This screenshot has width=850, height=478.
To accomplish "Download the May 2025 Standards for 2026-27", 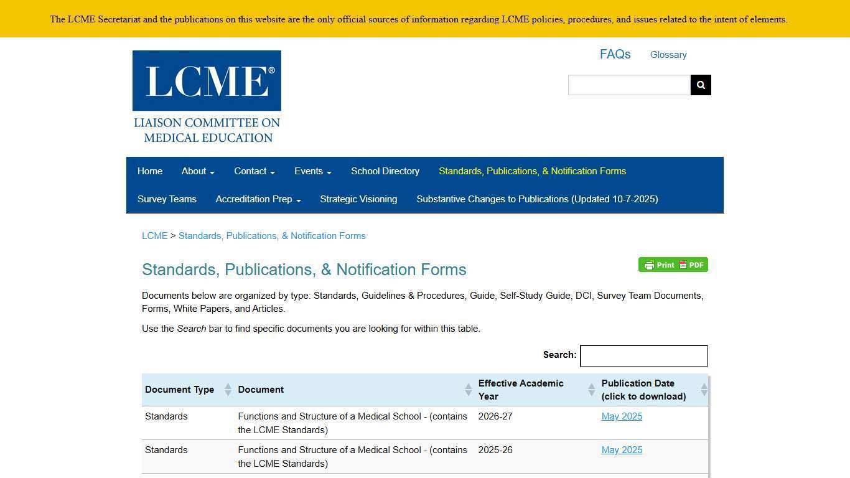I will (621, 416).
